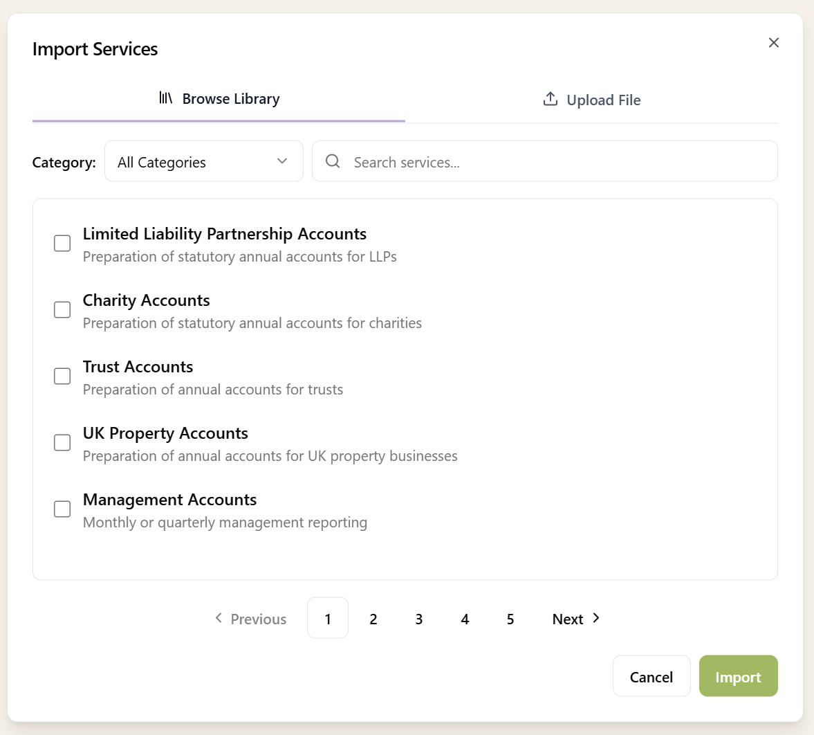Tick the Charity Accounts checkbox
This screenshot has width=814, height=735.
point(62,309)
